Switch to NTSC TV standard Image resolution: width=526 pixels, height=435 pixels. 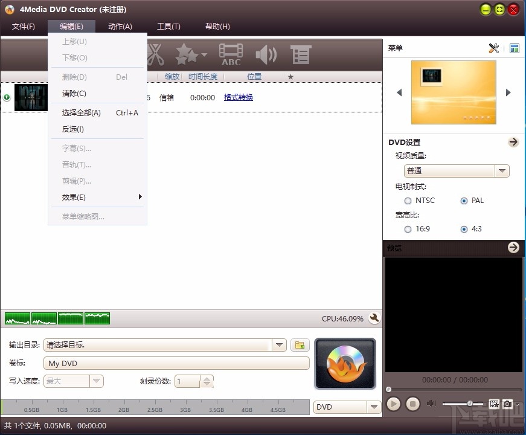pos(408,200)
